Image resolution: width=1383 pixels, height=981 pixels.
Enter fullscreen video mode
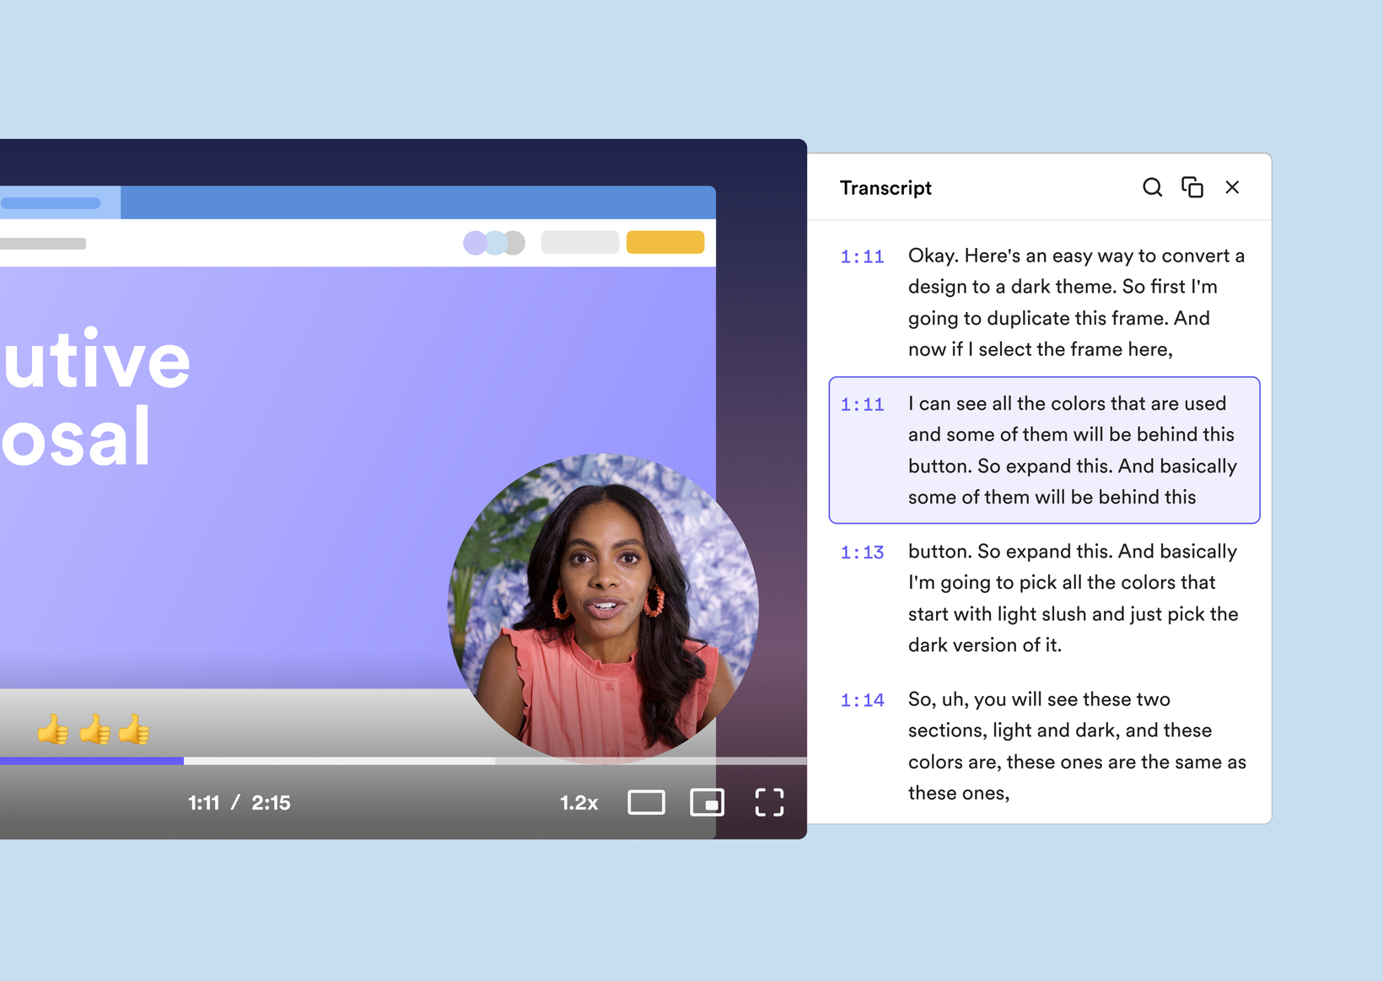[x=769, y=802]
